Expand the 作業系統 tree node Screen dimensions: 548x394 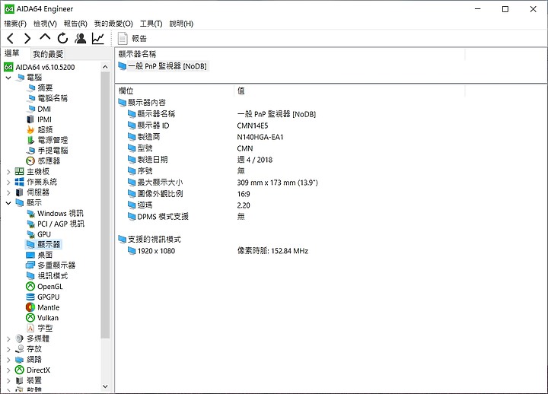point(8,182)
